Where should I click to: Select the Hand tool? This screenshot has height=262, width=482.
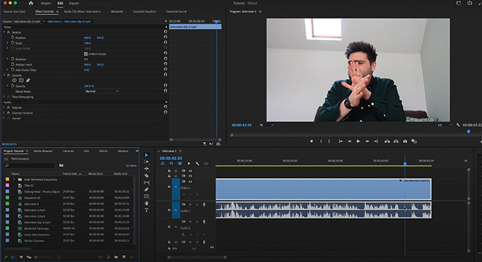(x=147, y=203)
